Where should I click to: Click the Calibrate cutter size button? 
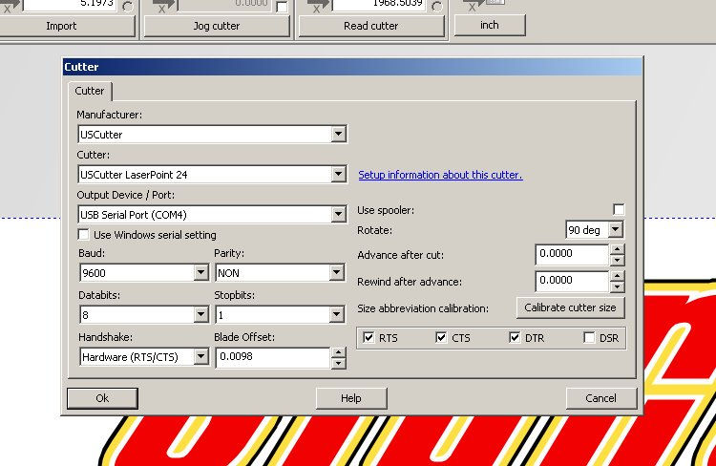(x=570, y=307)
